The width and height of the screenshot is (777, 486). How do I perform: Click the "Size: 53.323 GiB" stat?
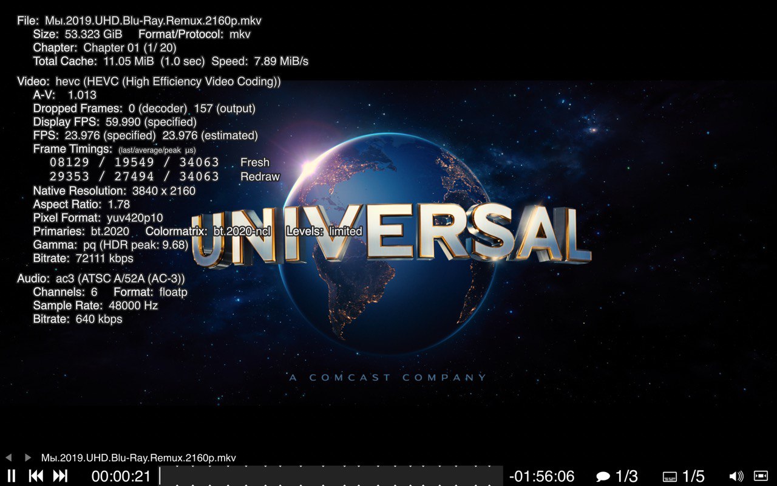coord(78,34)
